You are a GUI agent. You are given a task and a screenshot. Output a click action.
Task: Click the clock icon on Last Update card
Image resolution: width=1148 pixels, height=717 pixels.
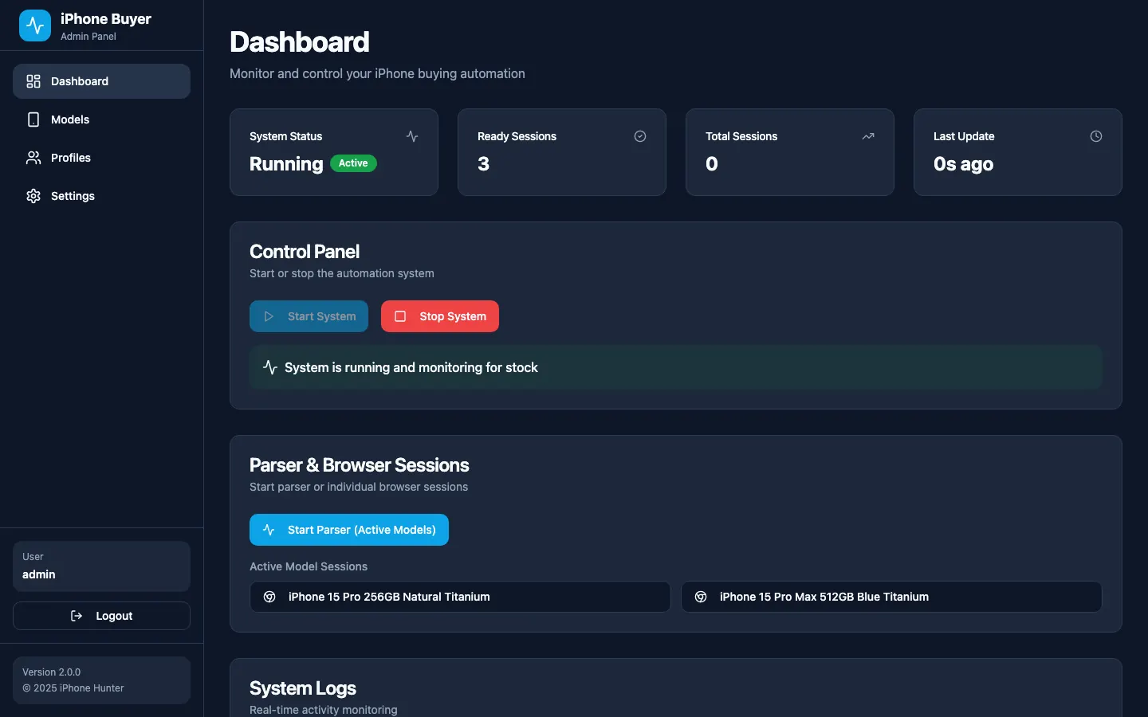point(1096,136)
